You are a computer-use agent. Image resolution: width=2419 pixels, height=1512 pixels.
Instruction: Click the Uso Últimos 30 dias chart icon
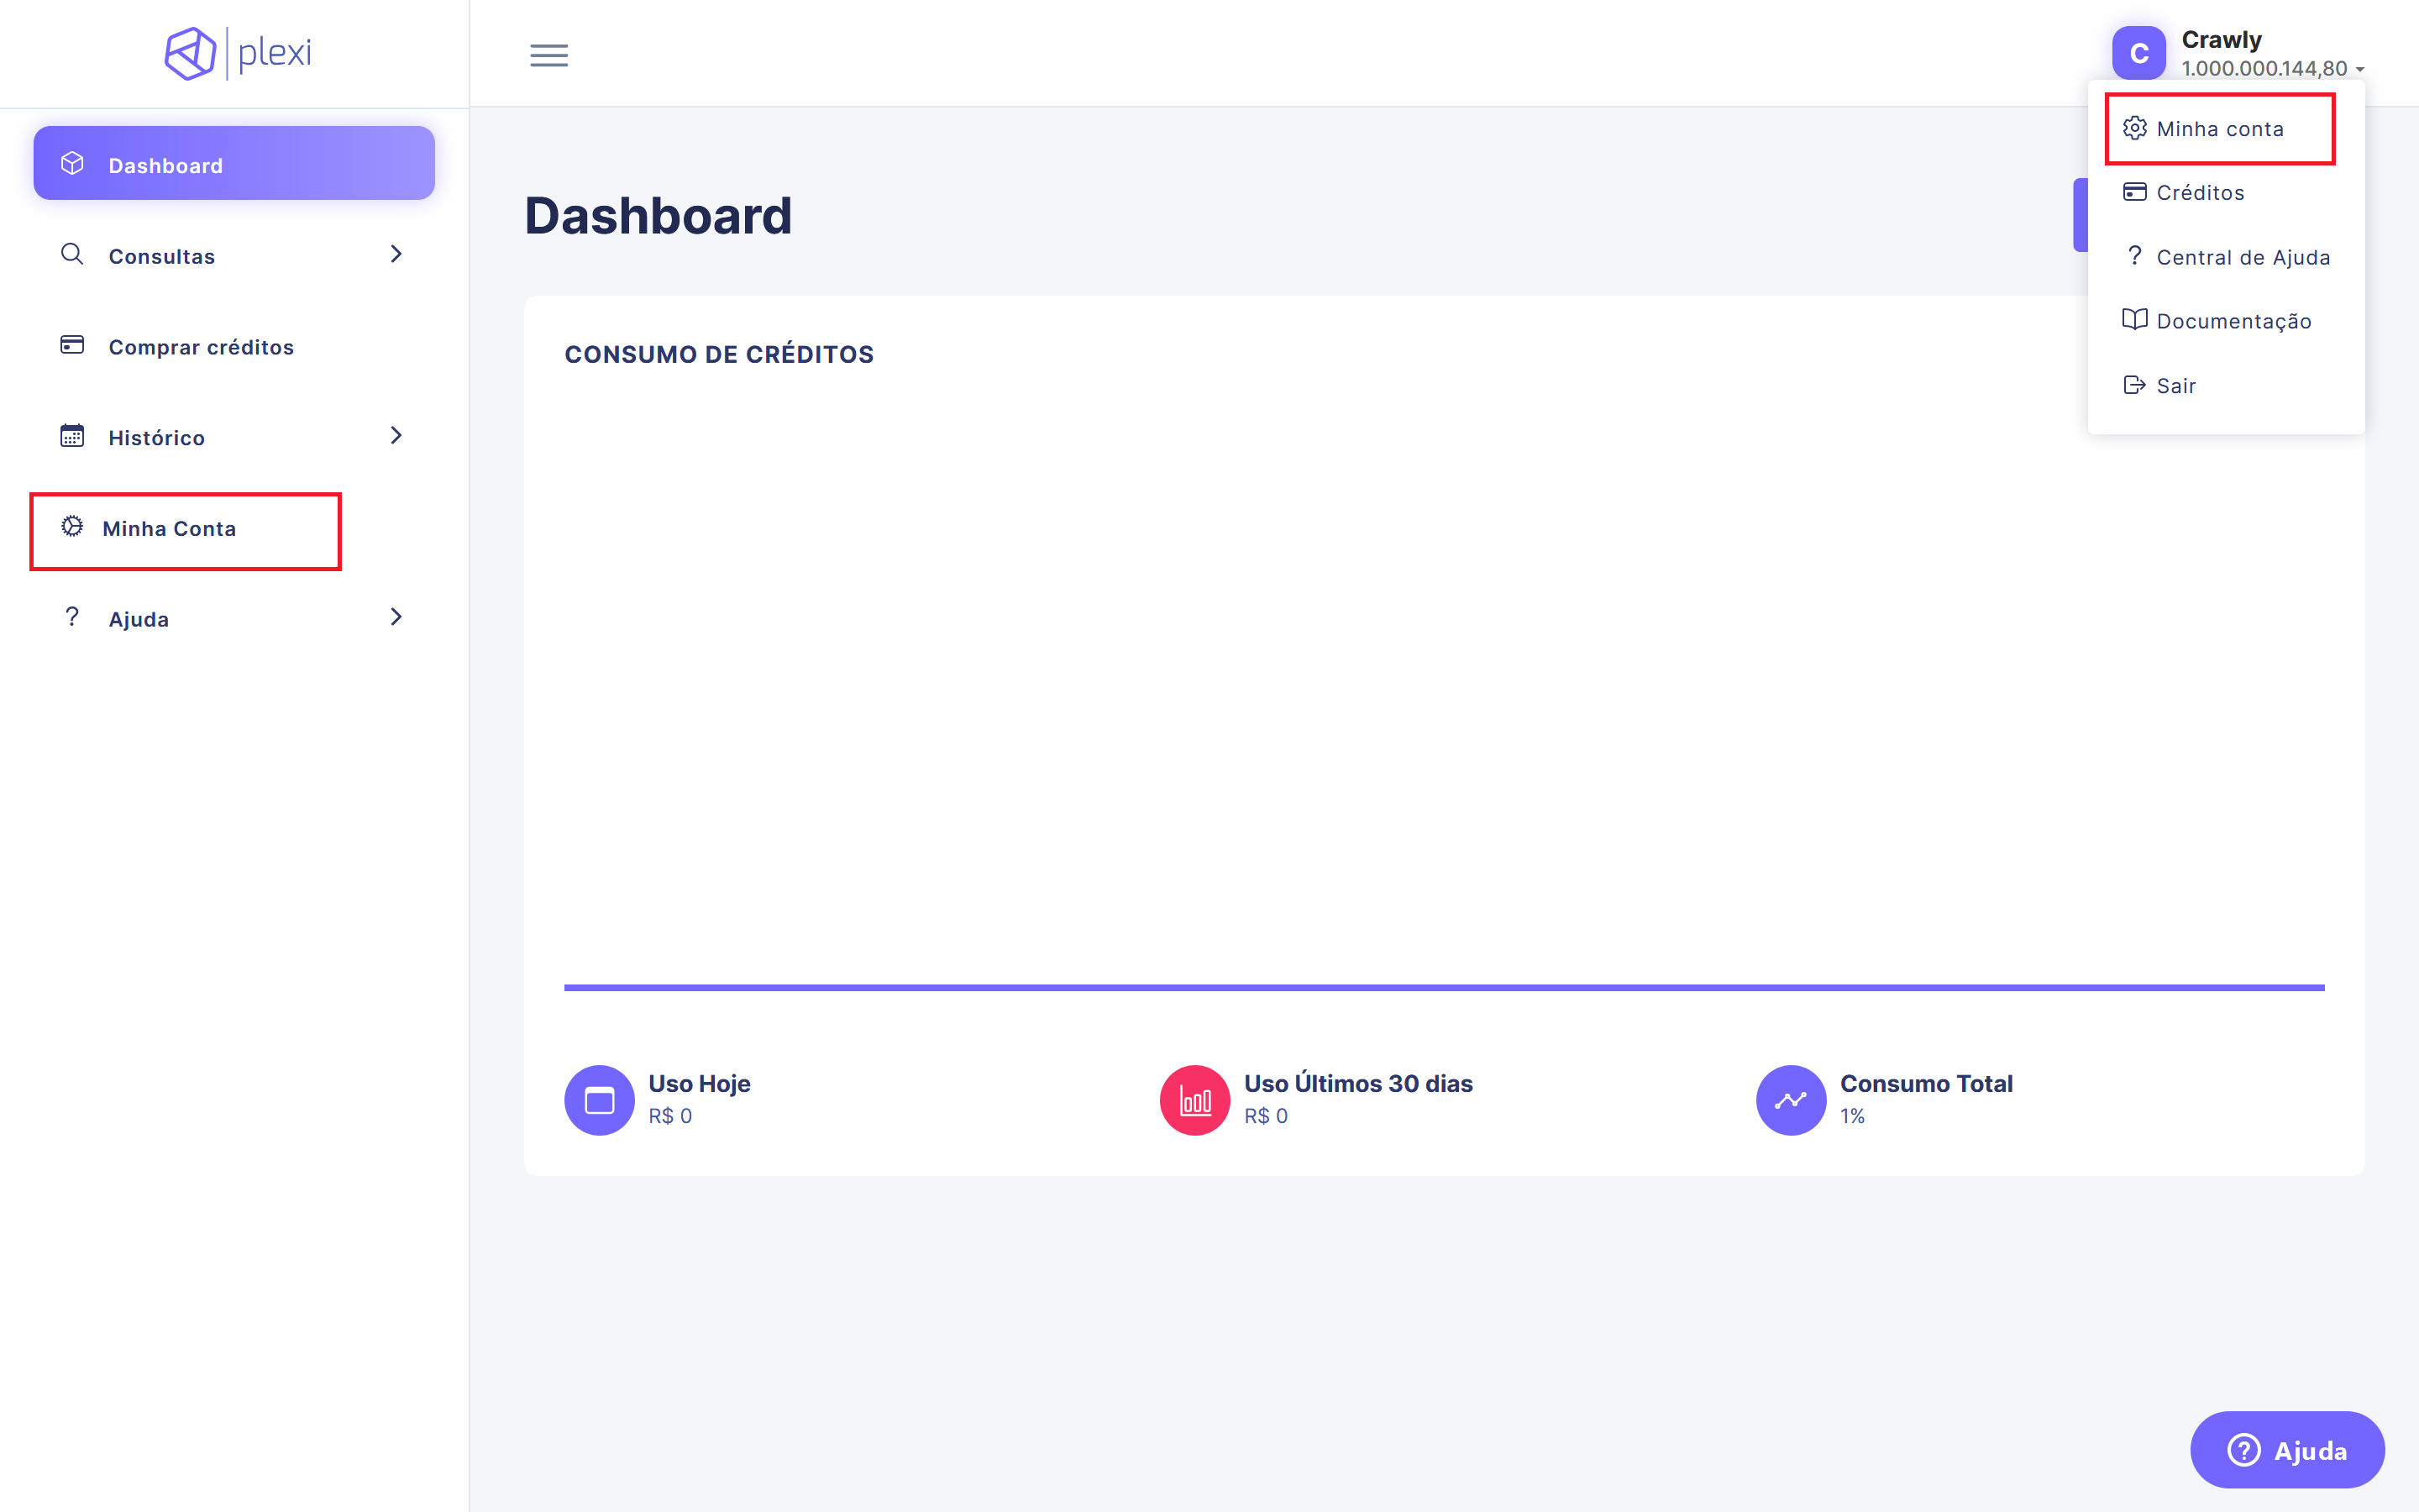tap(1194, 1100)
